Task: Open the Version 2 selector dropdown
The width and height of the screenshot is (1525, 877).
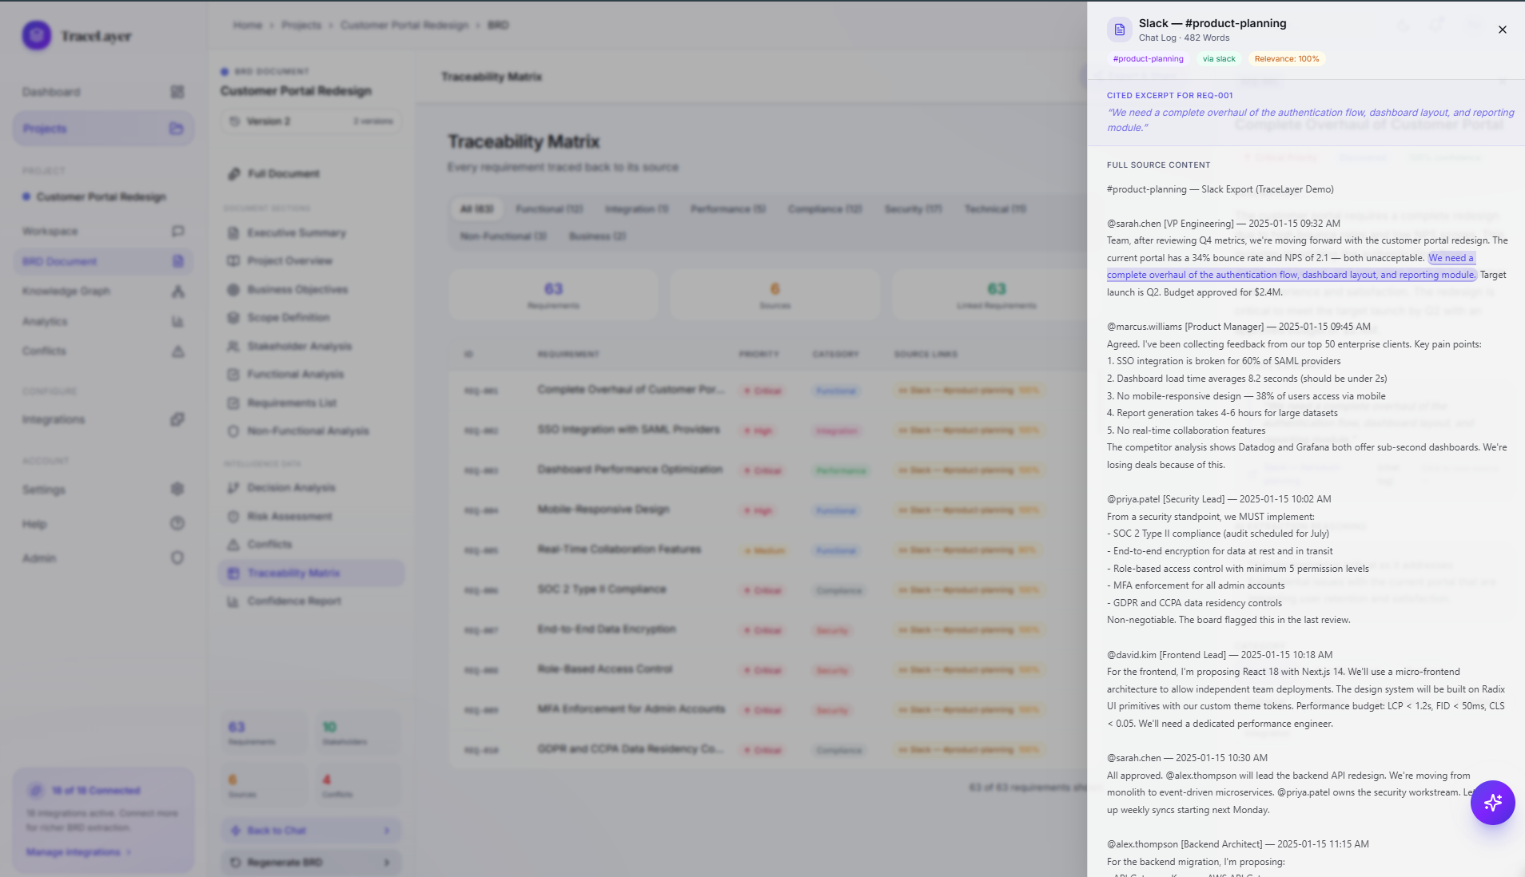Action: [311, 121]
